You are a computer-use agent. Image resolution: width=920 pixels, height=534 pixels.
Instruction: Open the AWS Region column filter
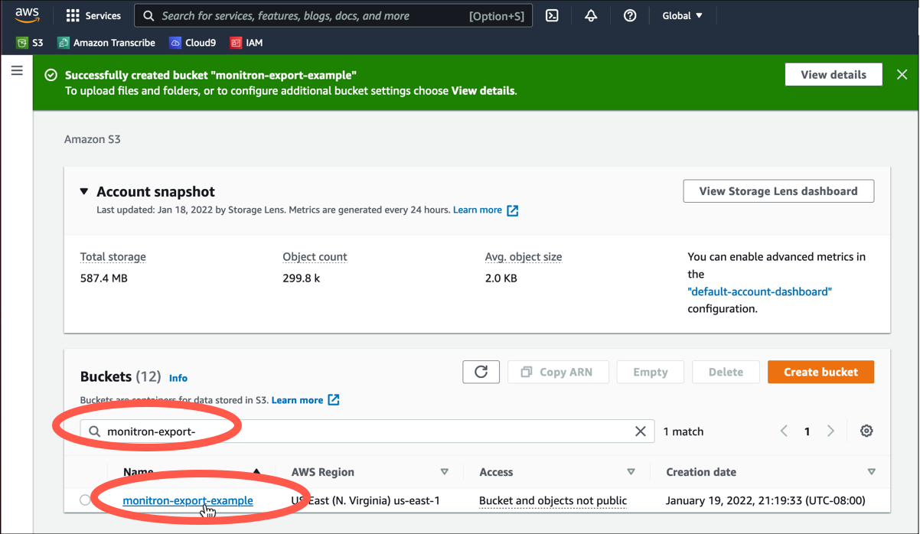coord(444,472)
